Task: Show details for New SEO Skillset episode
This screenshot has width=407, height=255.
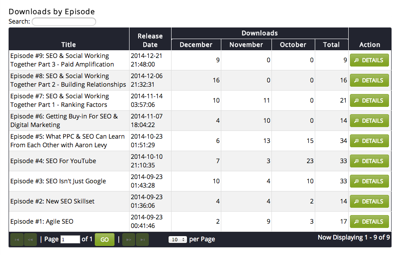Action: pos(369,202)
